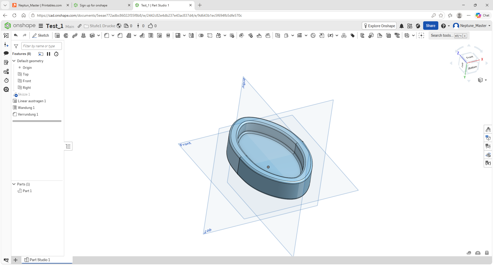The width and height of the screenshot is (493, 265).
Task: Select the Draft tool
Action: pos(129,35)
